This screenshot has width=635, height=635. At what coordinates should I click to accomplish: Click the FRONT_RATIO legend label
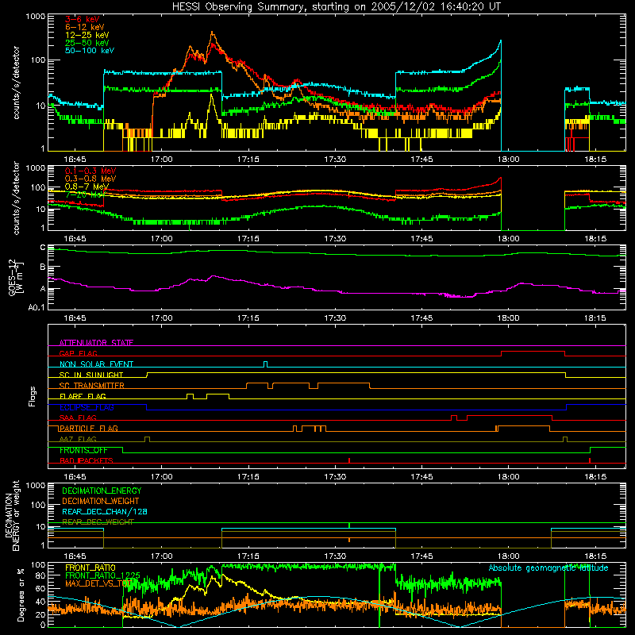(x=90, y=568)
